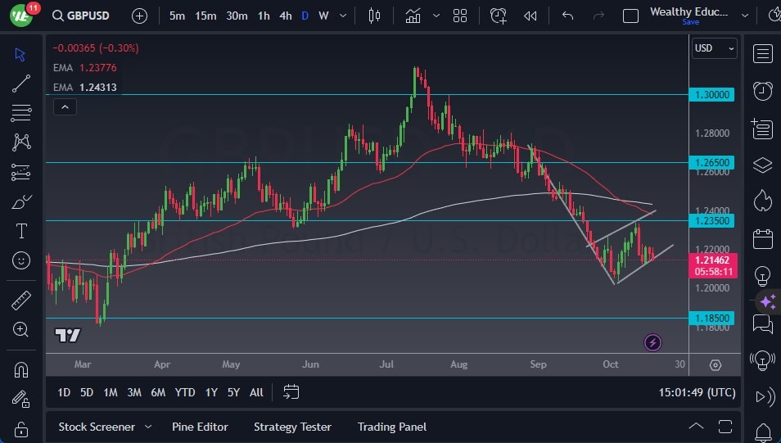Open the chart settings gear icon
Viewport: 781px width, 443px height.
716,365
